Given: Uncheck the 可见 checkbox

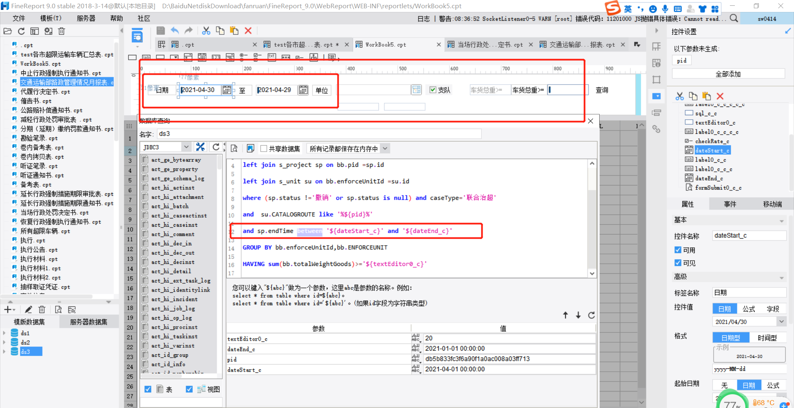Looking at the screenshot, I should (x=678, y=263).
